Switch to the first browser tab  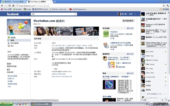14,2
